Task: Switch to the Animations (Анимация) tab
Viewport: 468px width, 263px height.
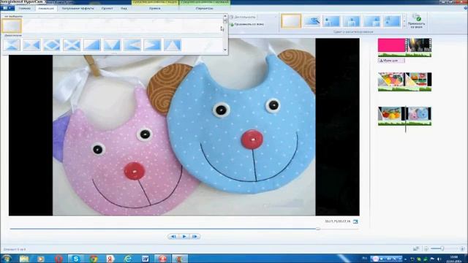Action: [x=46, y=8]
